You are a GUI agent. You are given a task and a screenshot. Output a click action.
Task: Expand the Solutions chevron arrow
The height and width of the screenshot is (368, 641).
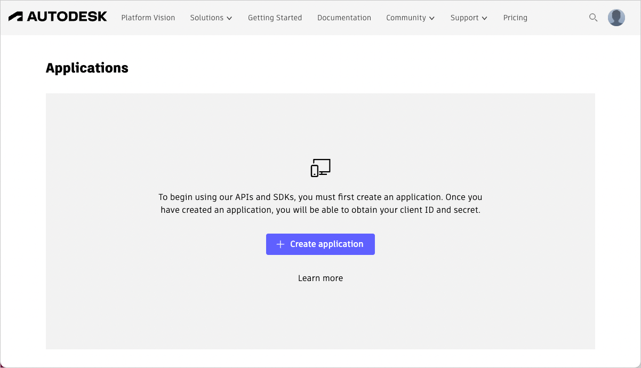(229, 18)
